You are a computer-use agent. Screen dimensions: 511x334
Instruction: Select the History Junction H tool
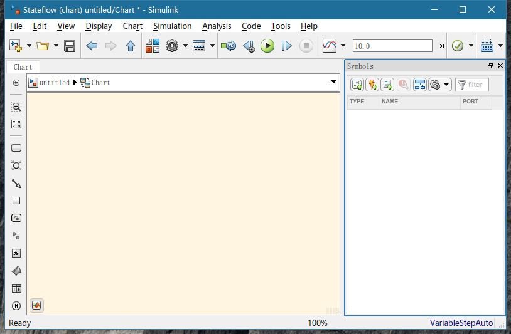click(16, 306)
